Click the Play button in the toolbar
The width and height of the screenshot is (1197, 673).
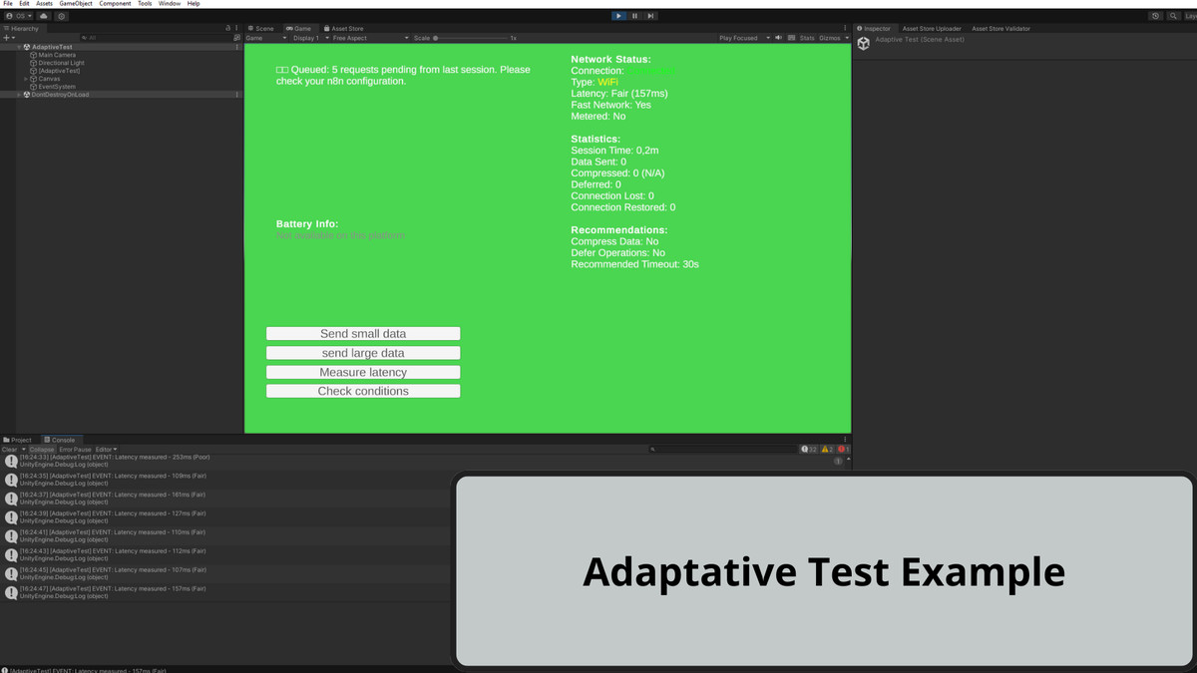(618, 16)
